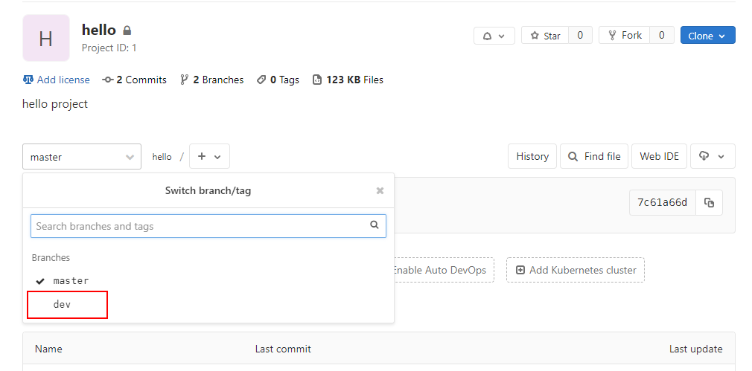This screenshot has width=752, height=371.
Task: Open the Web IDE
Action: (x=659, y=157)
